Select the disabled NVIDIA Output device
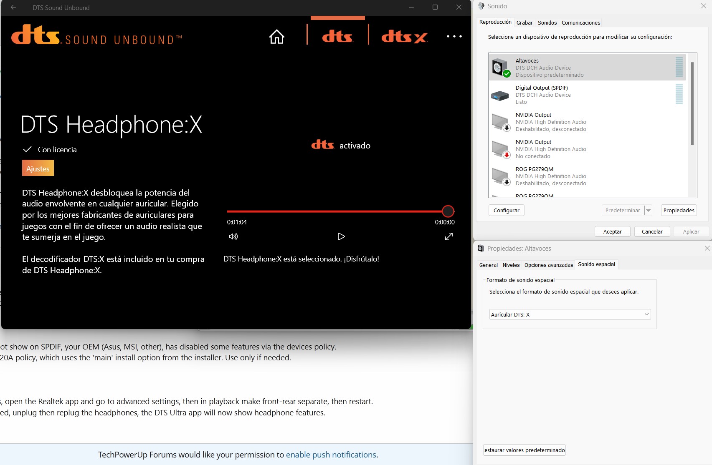 pos(588,122)
